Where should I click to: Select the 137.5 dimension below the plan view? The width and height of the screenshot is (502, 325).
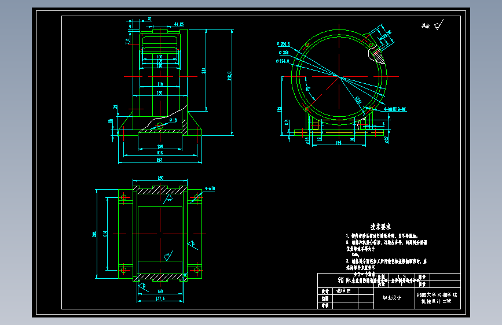(160, 298)
